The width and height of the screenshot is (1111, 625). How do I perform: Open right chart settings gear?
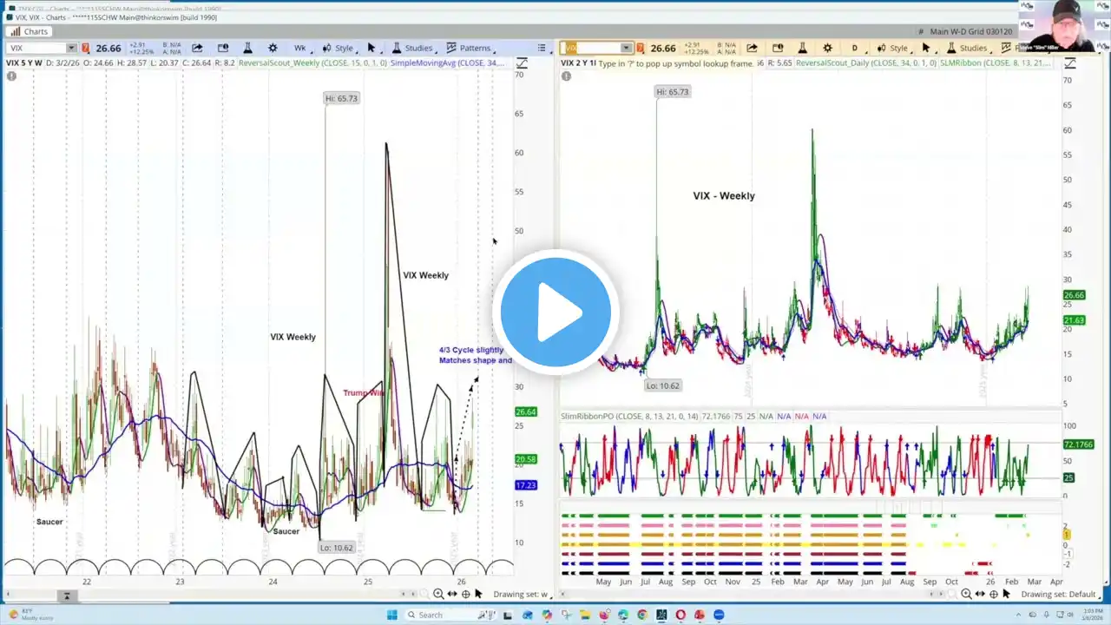pos(827,49)
